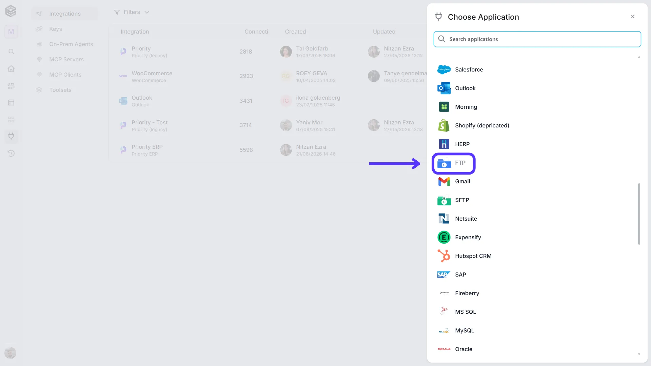Select the FTP folder icon
651x366 pixels.
coord(444,163)
